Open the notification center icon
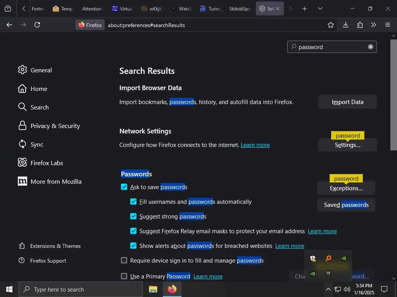The width and height of the screenshot is (397, 297). click(384, 289)
